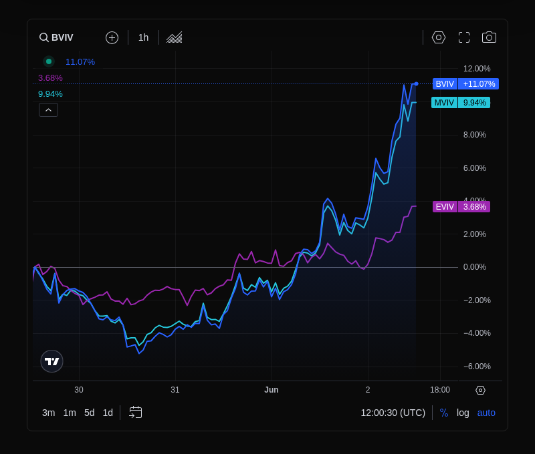Click the 12.00% axis label
This screenshot has height=454, width=535.
point(477,69)
